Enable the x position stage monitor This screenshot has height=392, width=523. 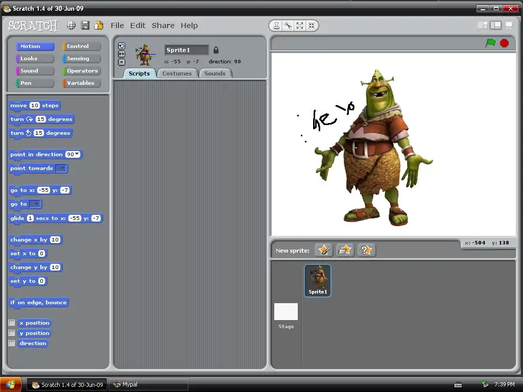point(12,323)
